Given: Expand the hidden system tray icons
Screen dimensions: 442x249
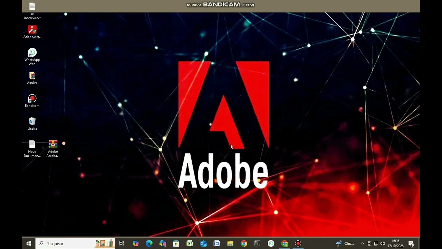Looking at the screenshot, I should pos(363,243).
